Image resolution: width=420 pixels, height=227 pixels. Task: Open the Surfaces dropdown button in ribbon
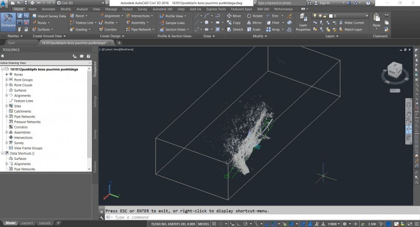click(43, 29)
